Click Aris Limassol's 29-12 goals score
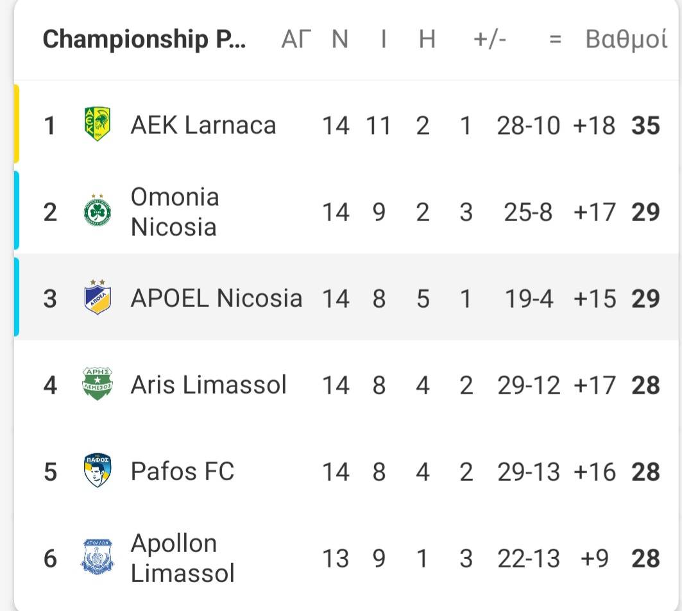 [529, 385]
